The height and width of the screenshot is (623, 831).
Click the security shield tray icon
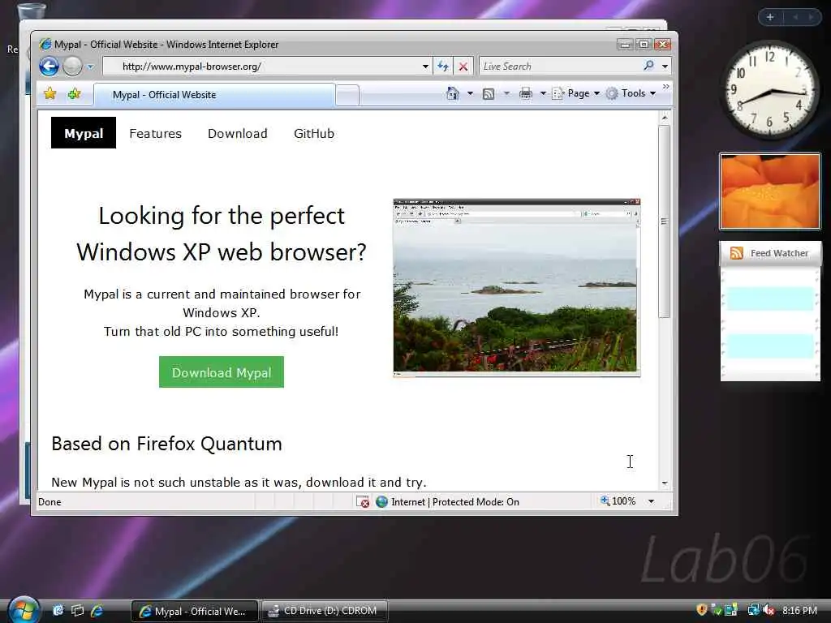[702, 610]
